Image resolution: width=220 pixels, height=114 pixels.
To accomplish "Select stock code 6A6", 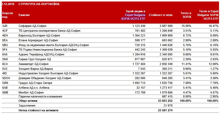I will point(5,54).
